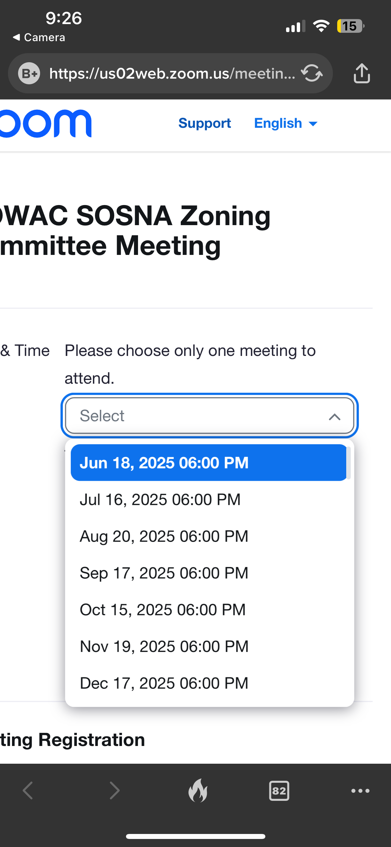This screenshot has width=391, height=847.
Task: Open the share sheet icon
Action: (x=362, y=73)
